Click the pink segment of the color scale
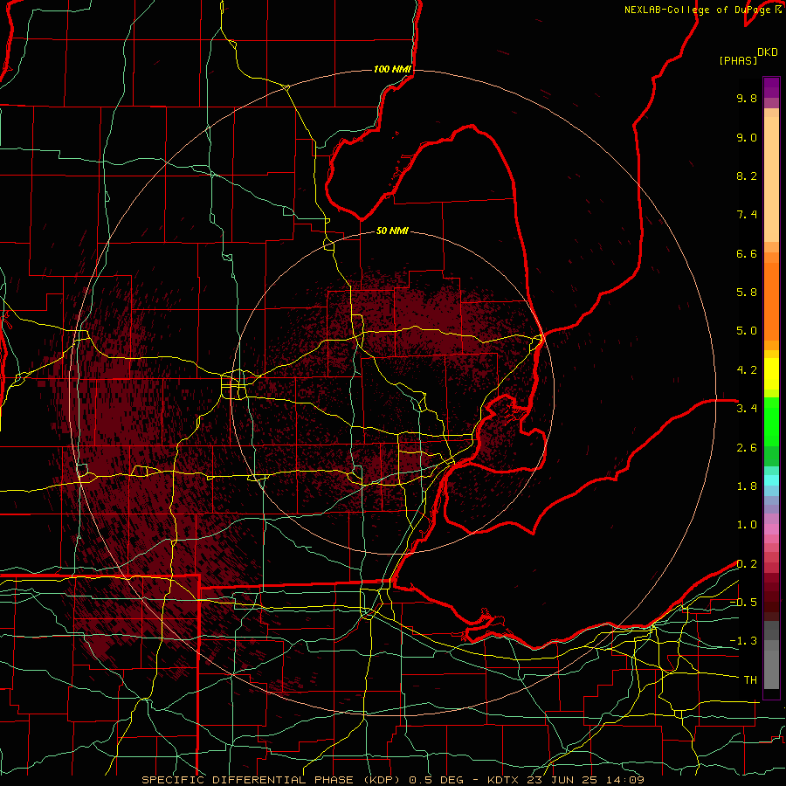The width and height of the screenshot is (786, 786). pyautogui.click(x=771, y=529)
